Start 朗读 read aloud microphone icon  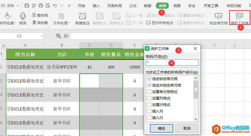23,16
